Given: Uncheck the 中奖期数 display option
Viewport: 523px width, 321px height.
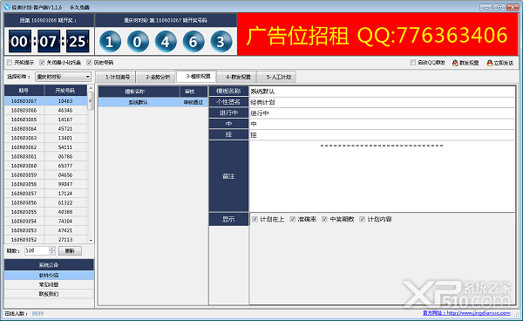Looking at the screenshot, I should 324,219.
